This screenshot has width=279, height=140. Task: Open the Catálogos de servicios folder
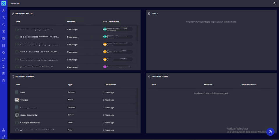coord(30,123)
